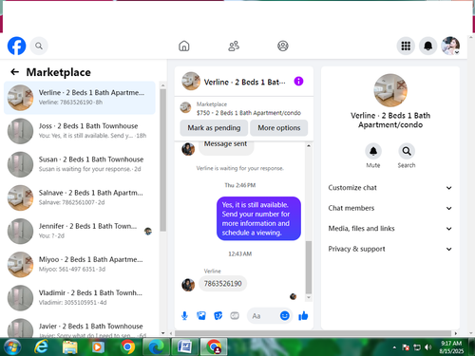Launch Internet Explorer from taskbar
Screen dimensions: 475x356
(41, 347)
